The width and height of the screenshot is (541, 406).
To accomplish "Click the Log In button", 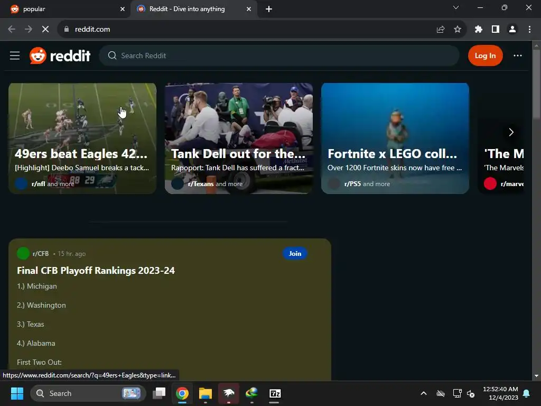I will pyautogui.click(x=485, y=56).
